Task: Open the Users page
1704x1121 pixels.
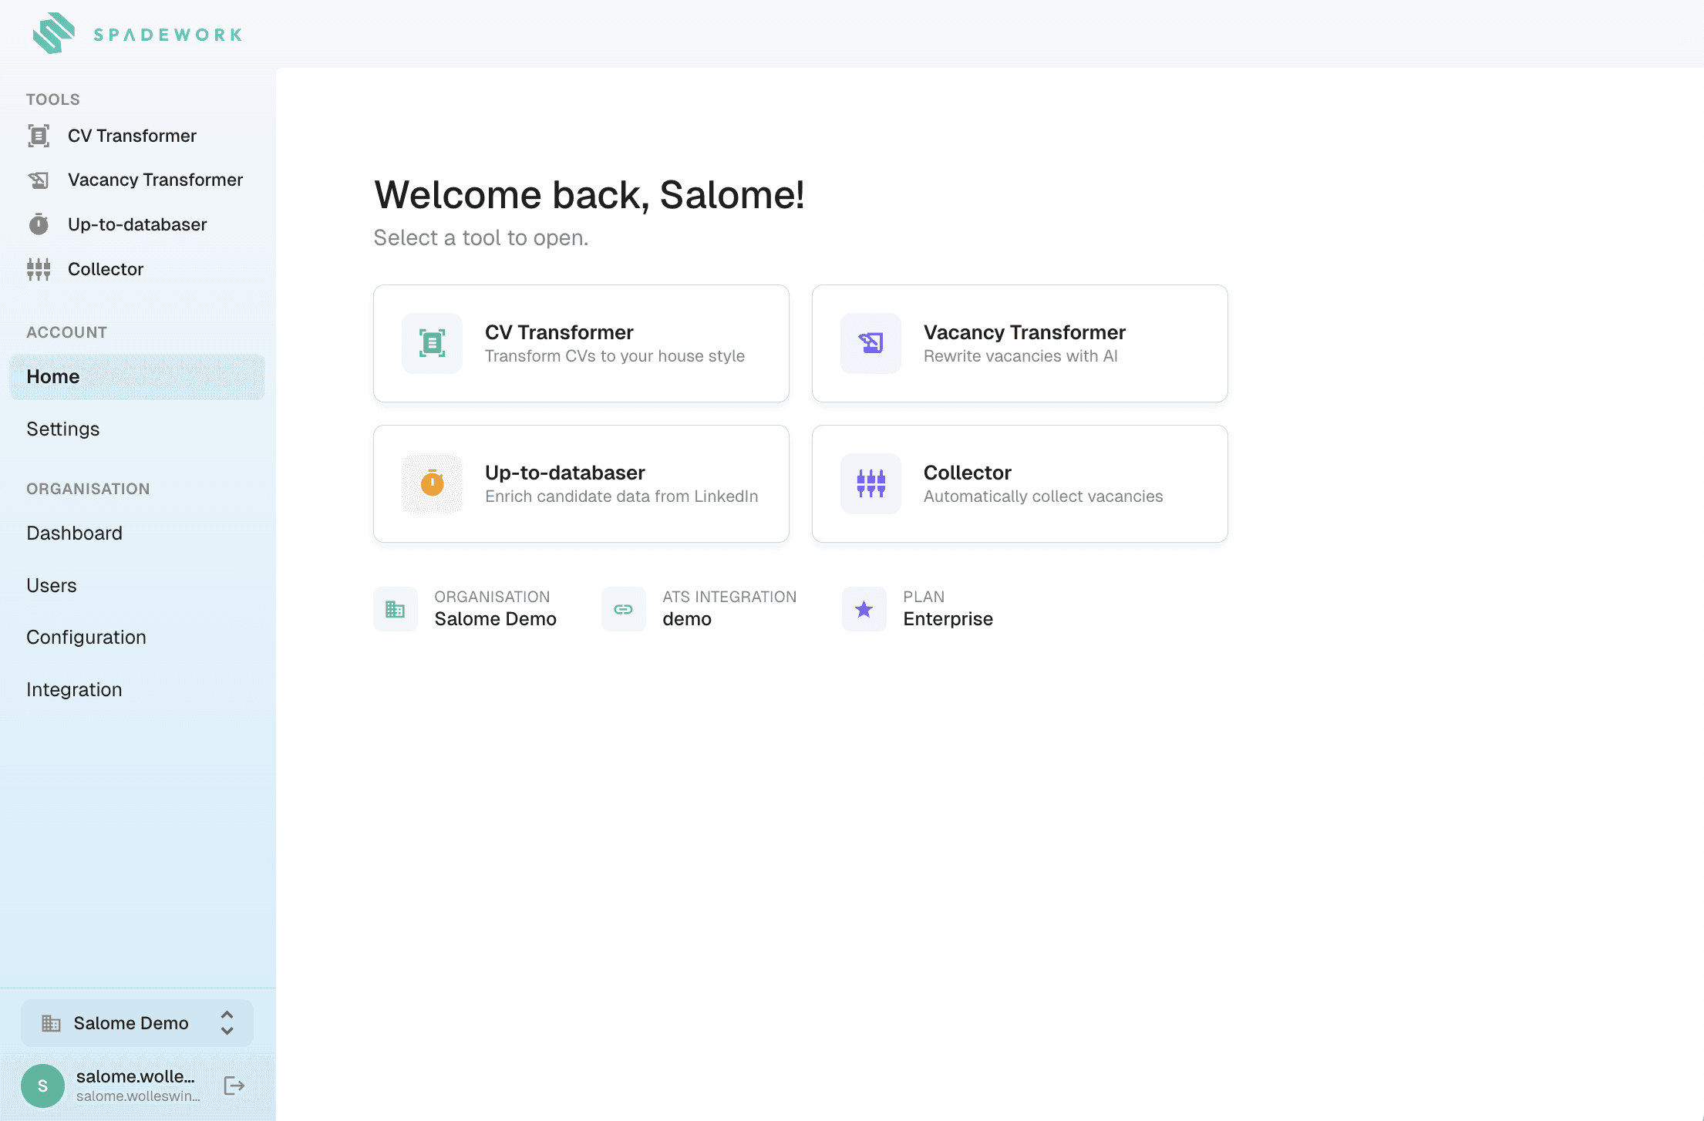Action: point(52,585)
